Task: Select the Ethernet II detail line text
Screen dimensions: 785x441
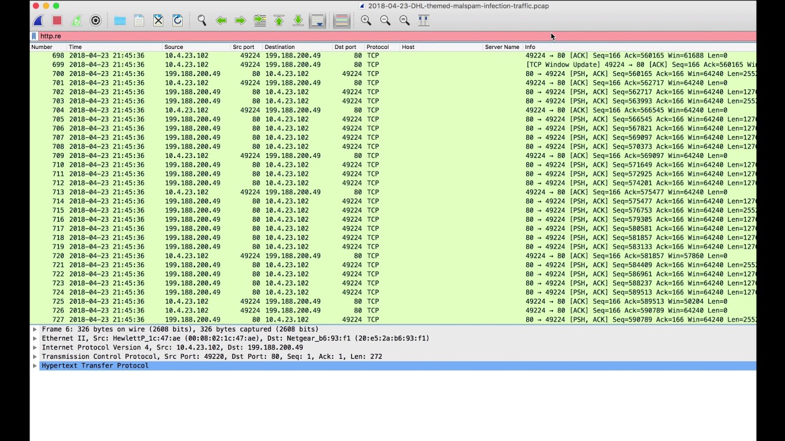Action: pyautogui.click(x=235, y=338)
